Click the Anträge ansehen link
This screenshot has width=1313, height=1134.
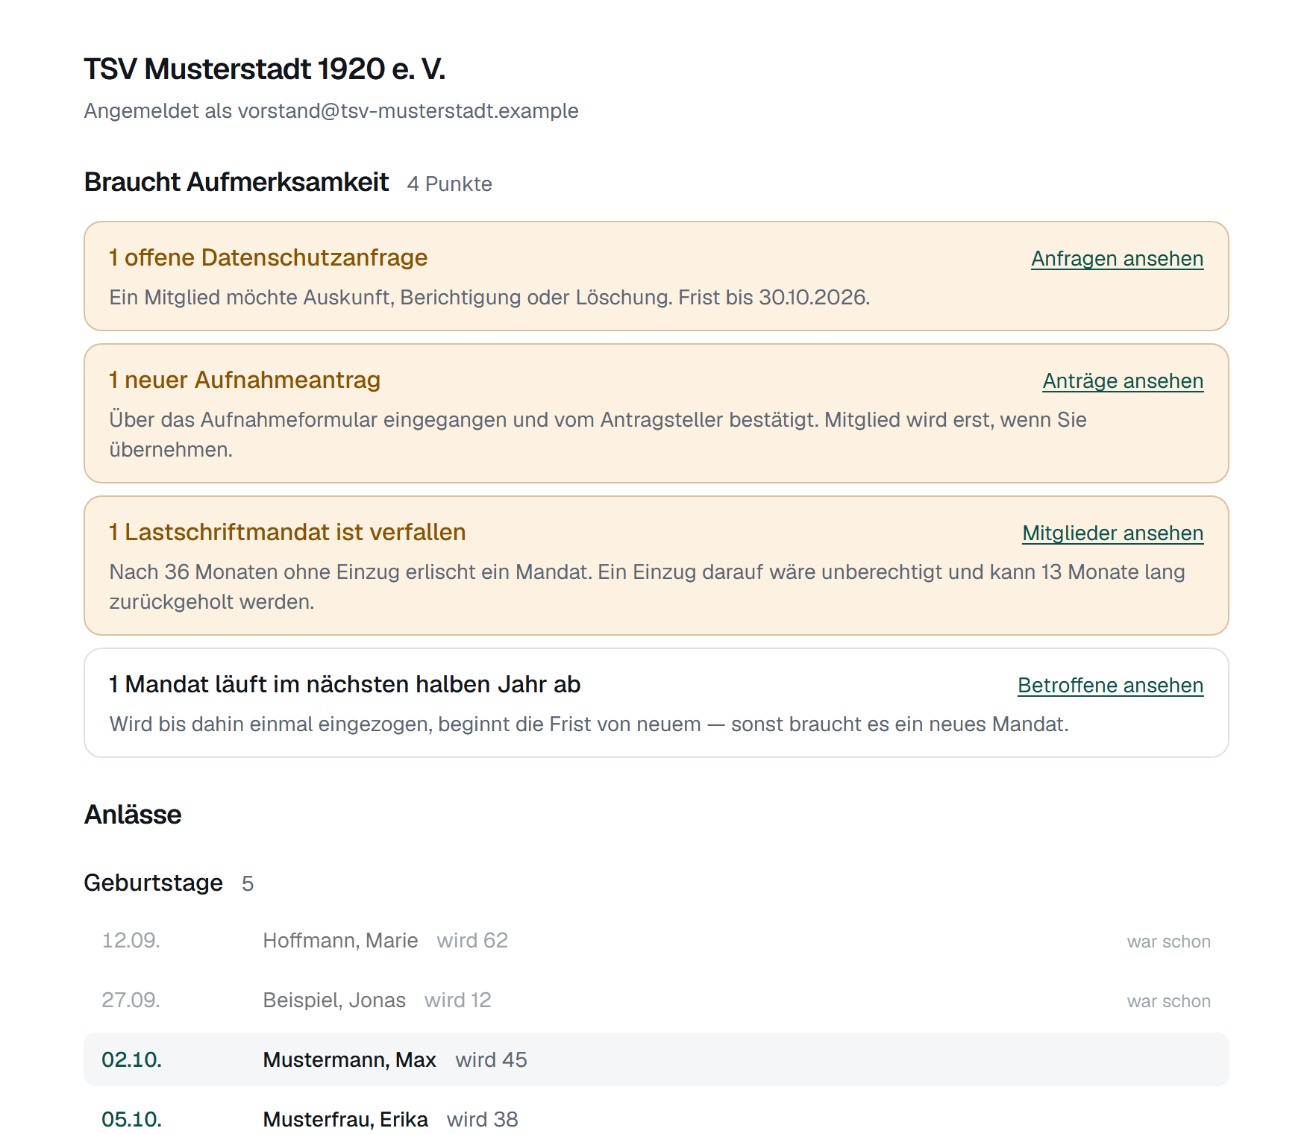point(1123,380)
